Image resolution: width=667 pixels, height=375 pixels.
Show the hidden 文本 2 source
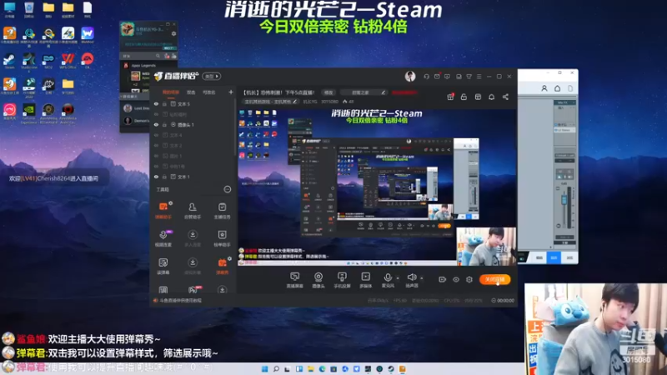coord(156,145)
